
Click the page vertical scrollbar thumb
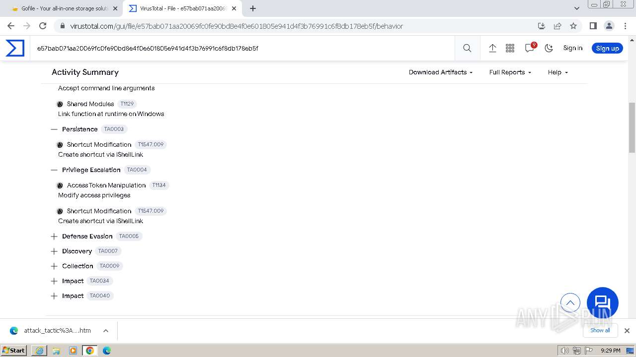[x=632, y=128]
